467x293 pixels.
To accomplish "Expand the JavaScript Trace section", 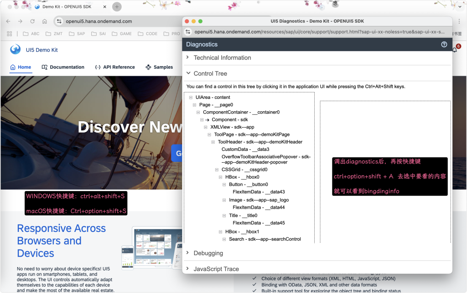I will coord(216,269).
